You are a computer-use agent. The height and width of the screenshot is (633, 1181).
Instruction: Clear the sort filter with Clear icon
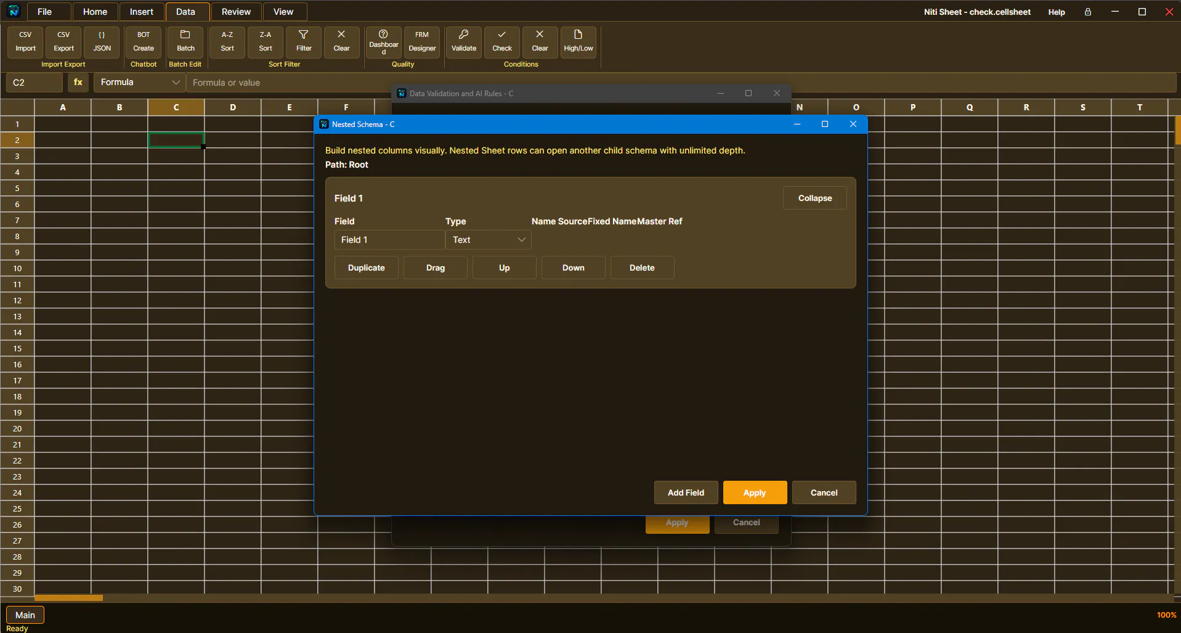point(341,42)
